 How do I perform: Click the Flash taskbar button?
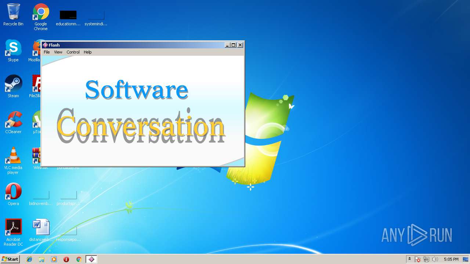coord(91,259)
